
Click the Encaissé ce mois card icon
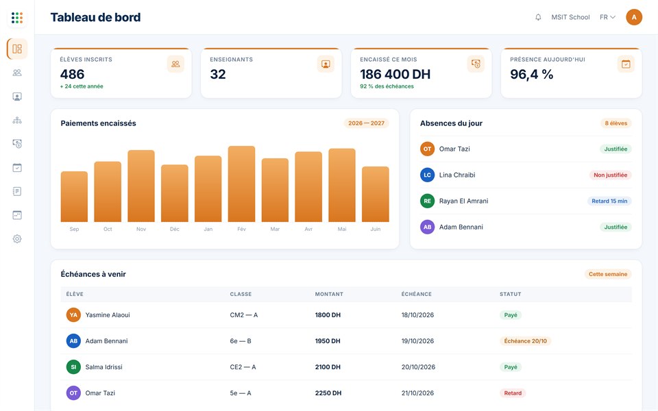pyautogui.click(x=476, y=64)
